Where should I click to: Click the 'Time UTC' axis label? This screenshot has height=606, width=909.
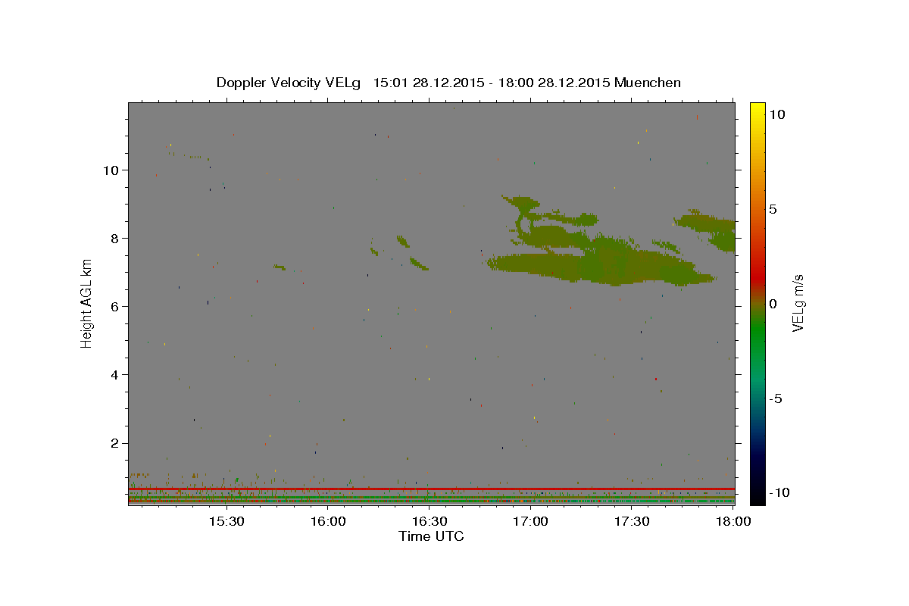(431, 536)
